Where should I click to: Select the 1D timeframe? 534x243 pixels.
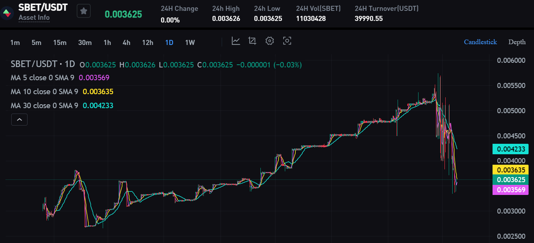[x=169, y=43]
